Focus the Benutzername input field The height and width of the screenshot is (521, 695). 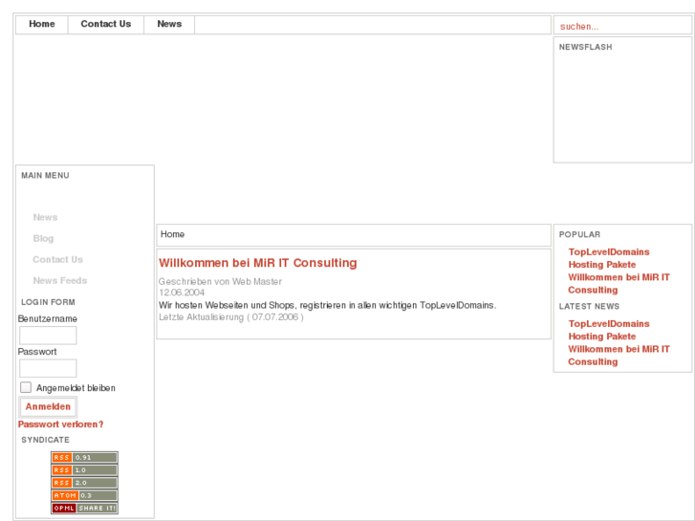(48, 336)
